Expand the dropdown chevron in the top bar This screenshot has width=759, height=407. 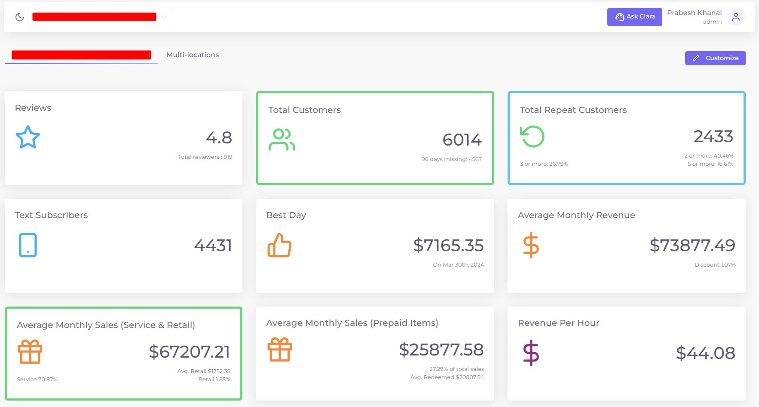click(x=163, y=16)
